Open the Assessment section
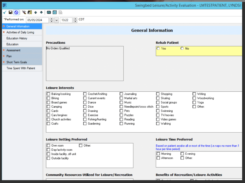This screenshot has width=245, height=183. [x=22, y=50]
